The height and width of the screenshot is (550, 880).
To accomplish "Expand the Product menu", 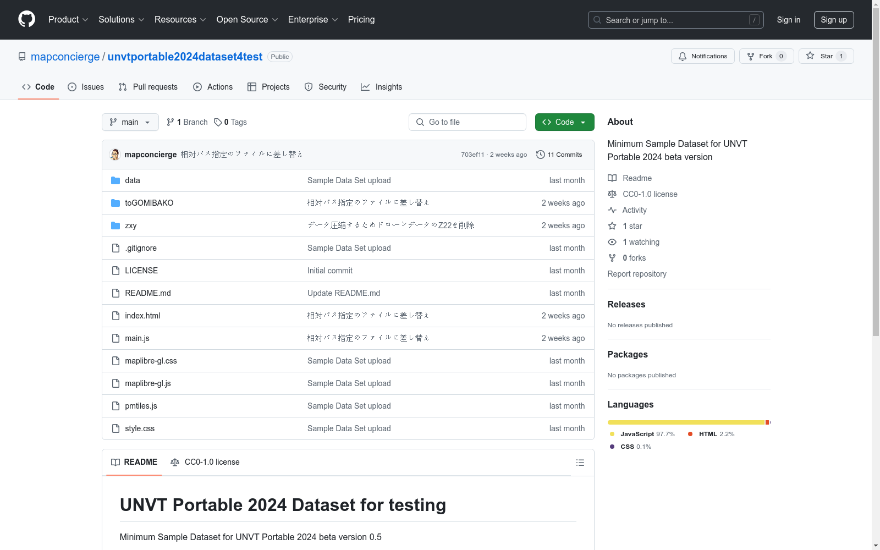I will (x=68, y=20).
